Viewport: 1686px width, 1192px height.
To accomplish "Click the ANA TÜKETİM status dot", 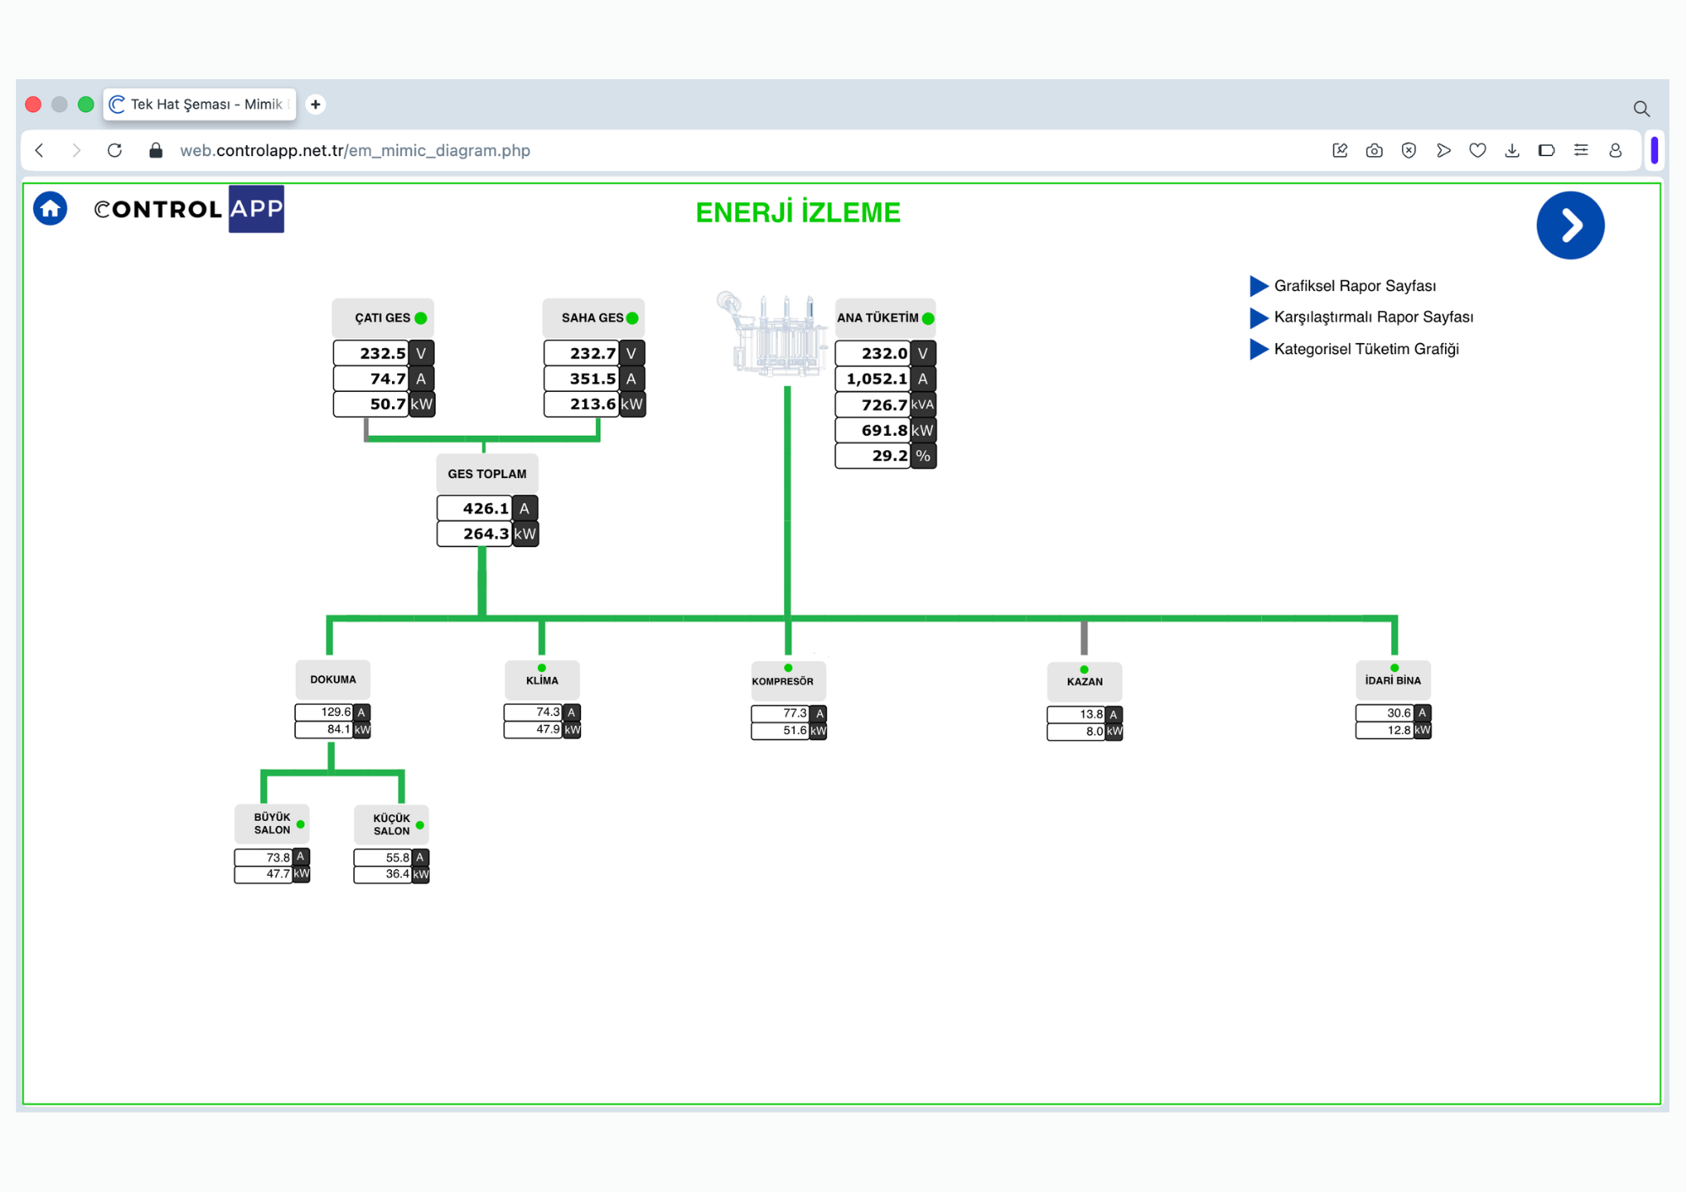I will click(928, 318).
